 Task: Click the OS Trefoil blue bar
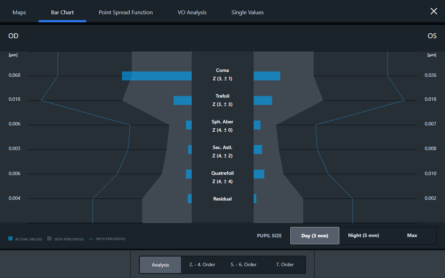coord(263,100)
